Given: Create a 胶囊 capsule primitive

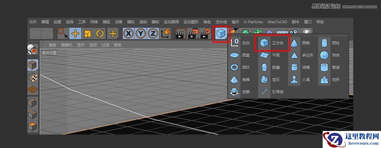Looking at the screenshot, I should pos(270,67).
